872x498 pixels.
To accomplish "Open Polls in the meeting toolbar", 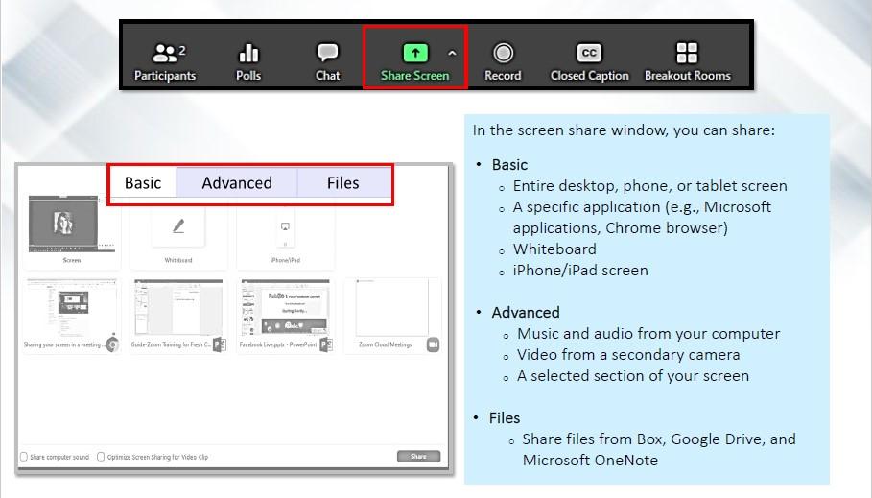I will tap(248, 61).
